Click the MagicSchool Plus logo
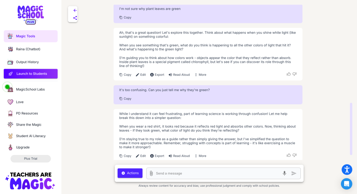This screenshot has height=194, width=357. [31, 14]
